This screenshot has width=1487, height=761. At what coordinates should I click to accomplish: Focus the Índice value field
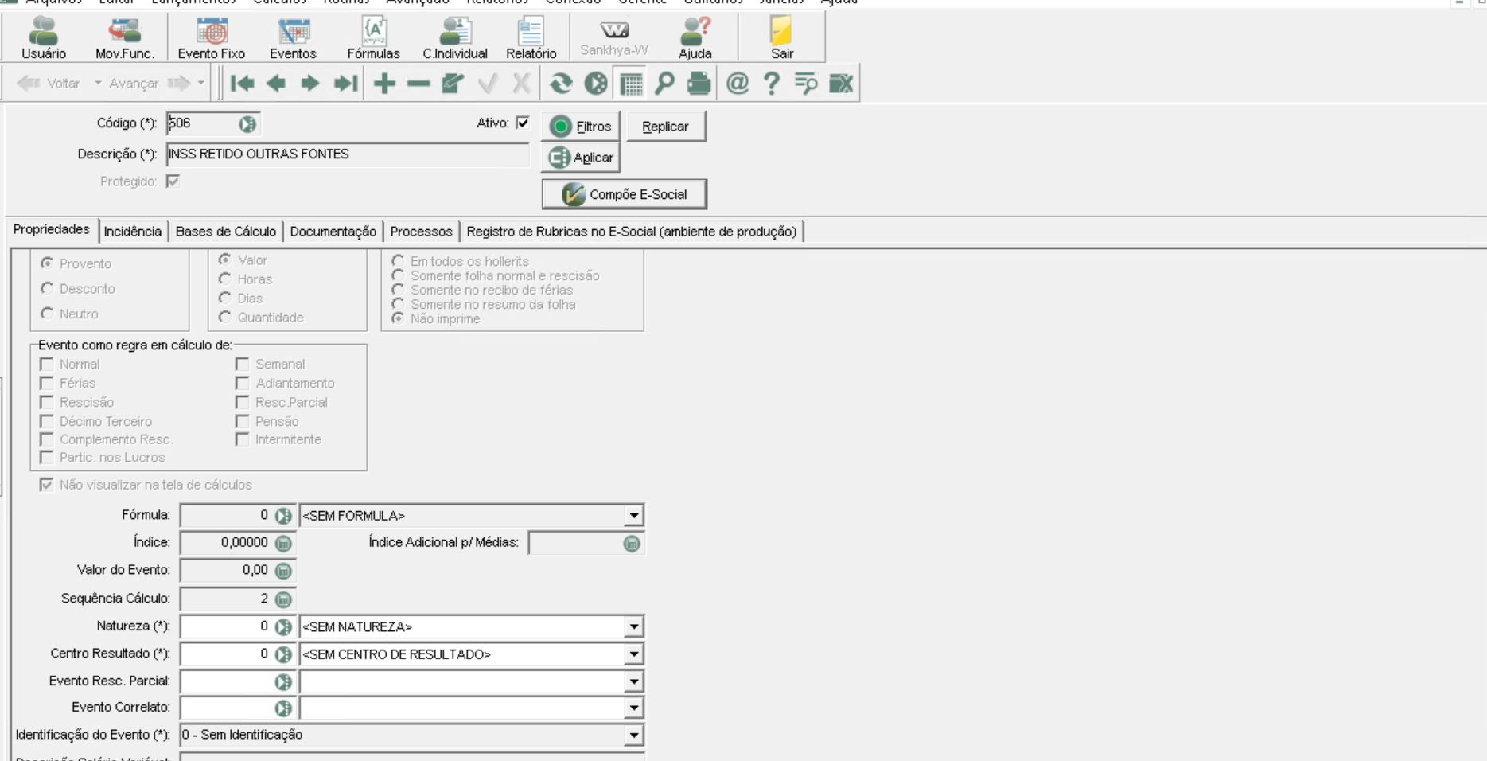tap(226, 543)
